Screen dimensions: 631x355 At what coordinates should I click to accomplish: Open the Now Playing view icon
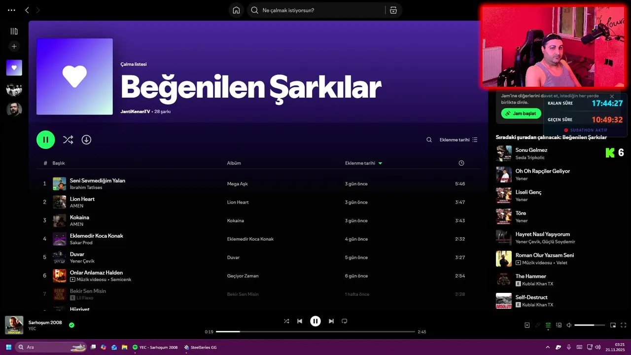click(x=527, y=325)
